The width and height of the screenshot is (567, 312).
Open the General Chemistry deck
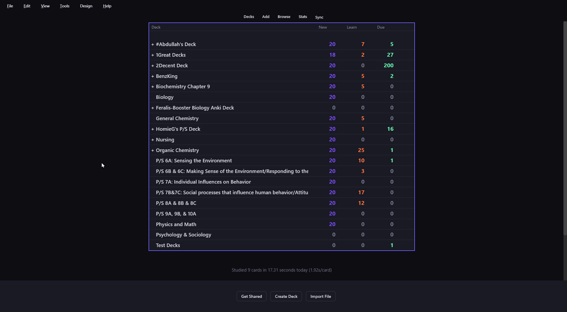tap(177, 118)
